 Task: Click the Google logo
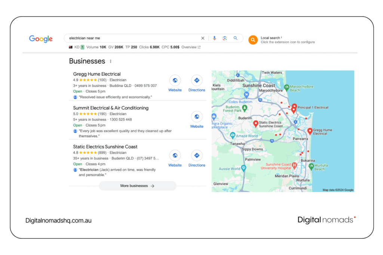(41, 38)
